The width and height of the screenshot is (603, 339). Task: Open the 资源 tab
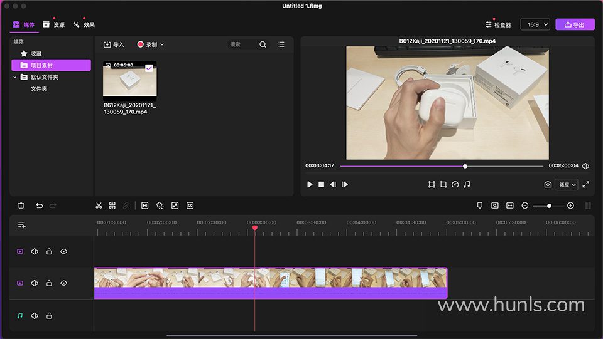53,24
